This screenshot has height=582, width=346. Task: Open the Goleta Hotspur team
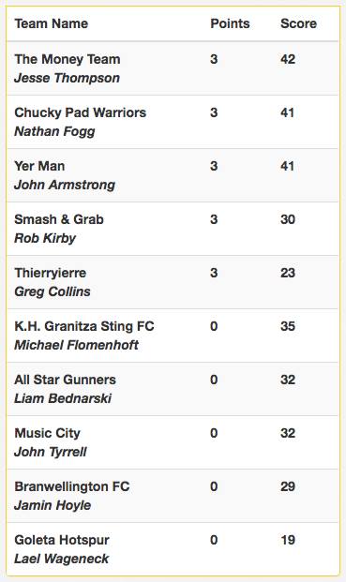(62, 540)
